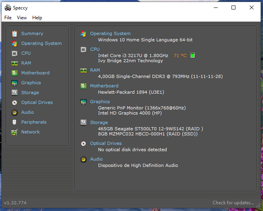The image size is (263, 211).
Task: Click the RAM icon in summary panel
Action: click(x=83, y=70)
